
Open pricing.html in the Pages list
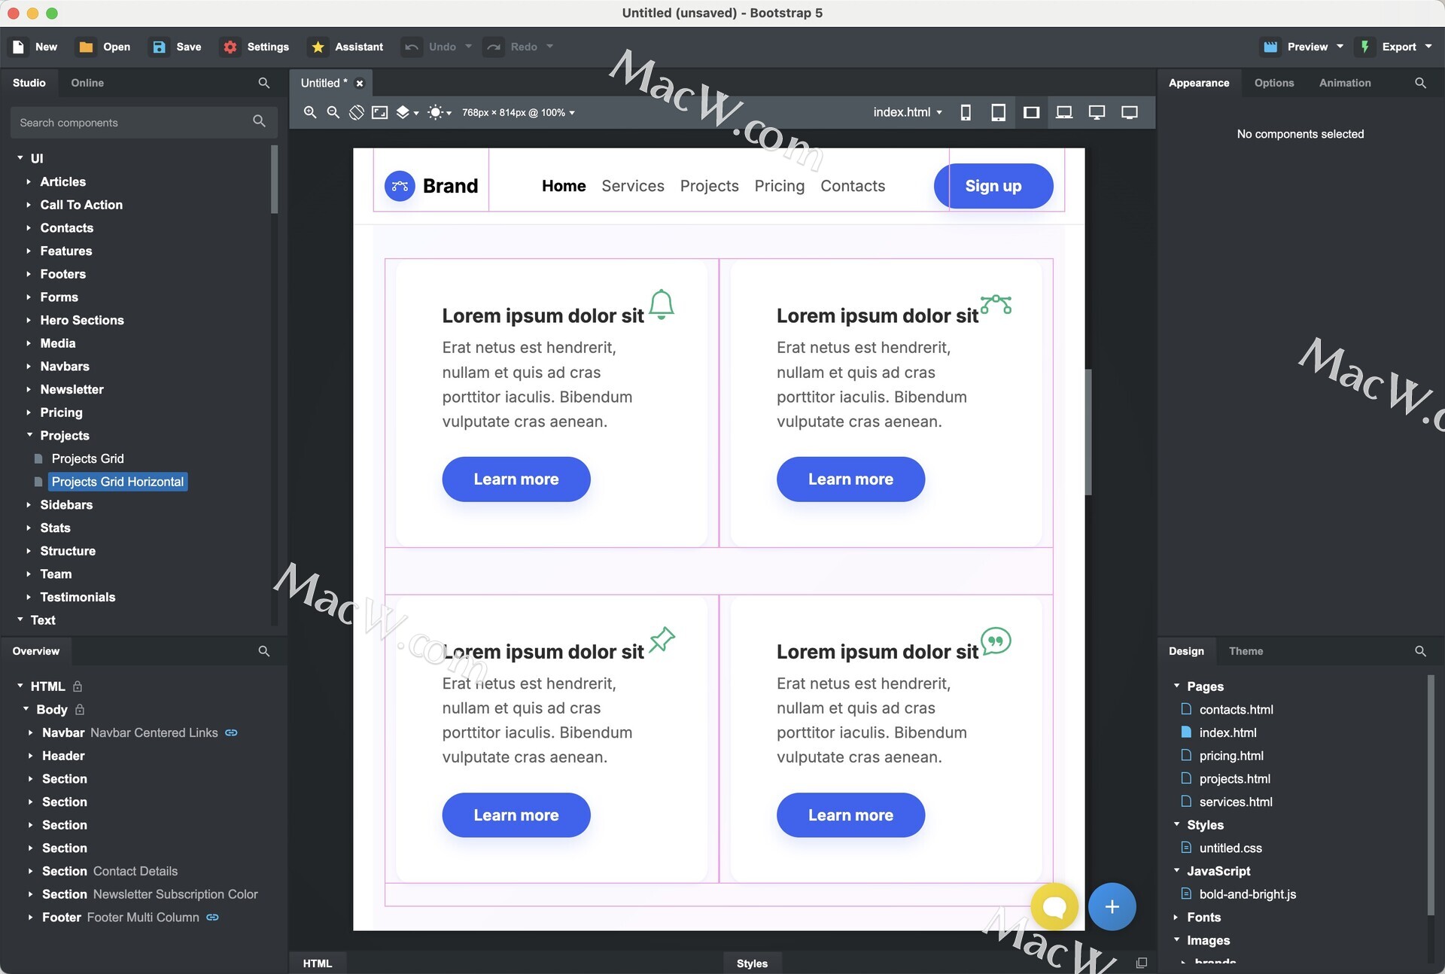[x=1231, y=756]
